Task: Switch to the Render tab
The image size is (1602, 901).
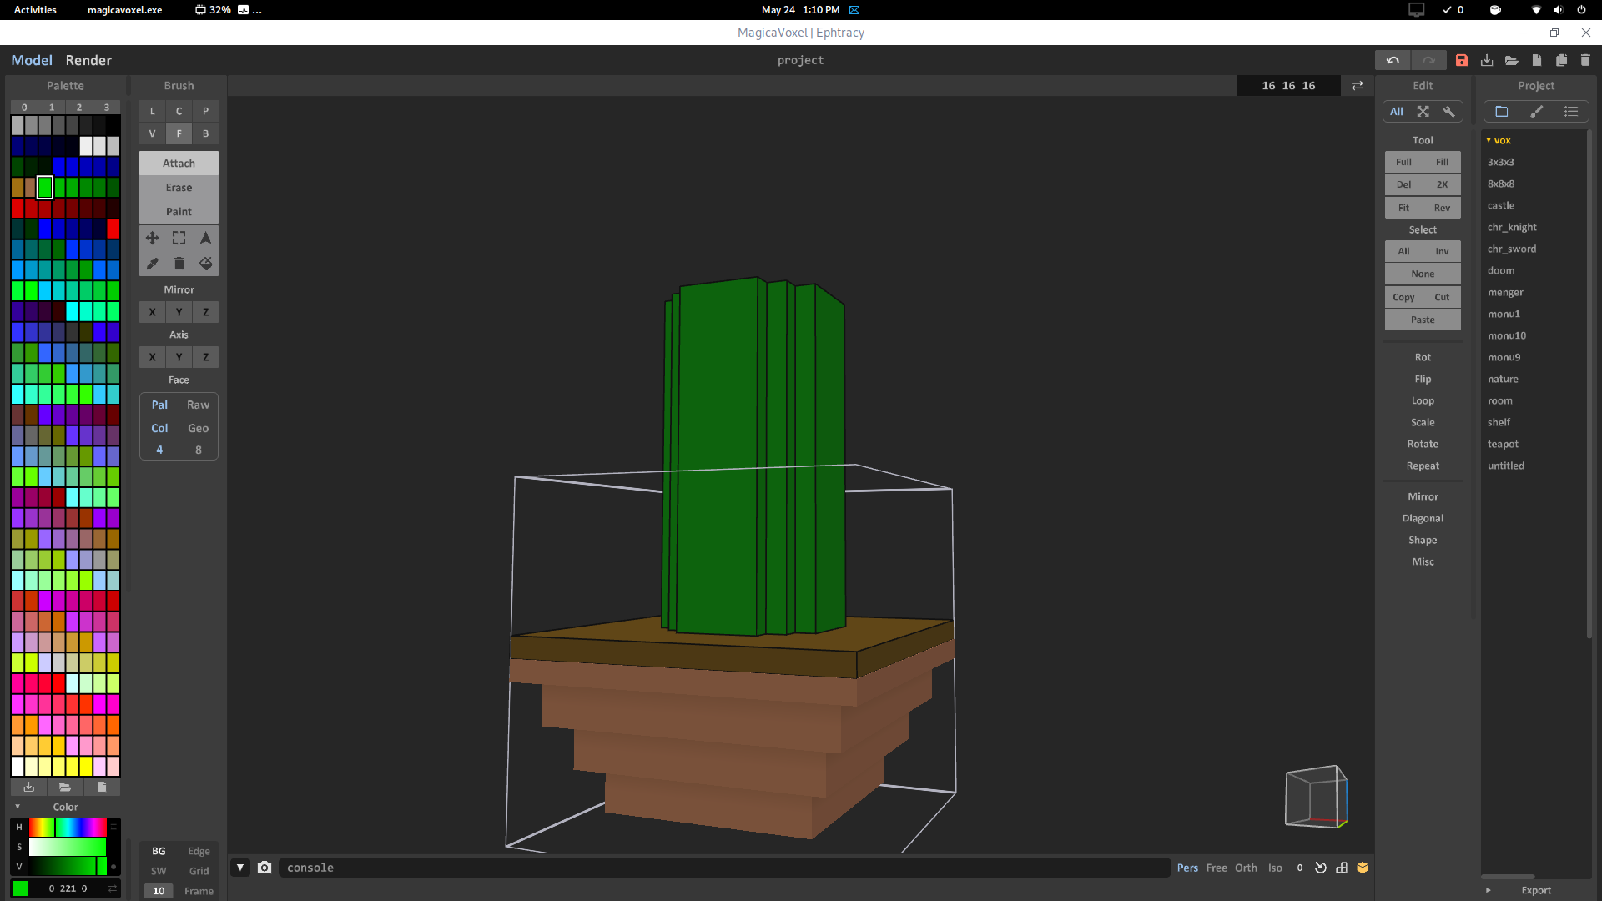Action: coord(88,60)
